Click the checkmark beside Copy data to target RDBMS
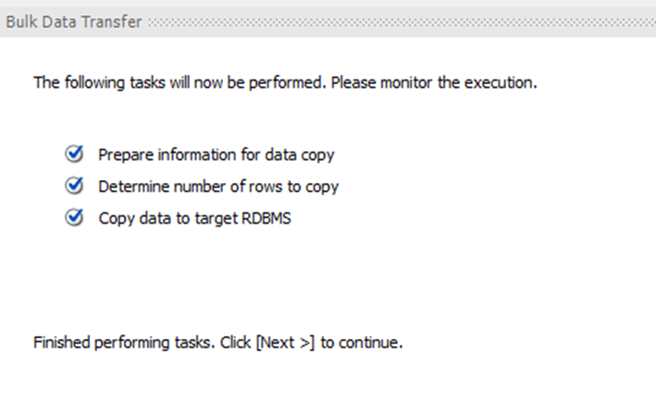This screenshot has height=400, width=656. [75, 218]
